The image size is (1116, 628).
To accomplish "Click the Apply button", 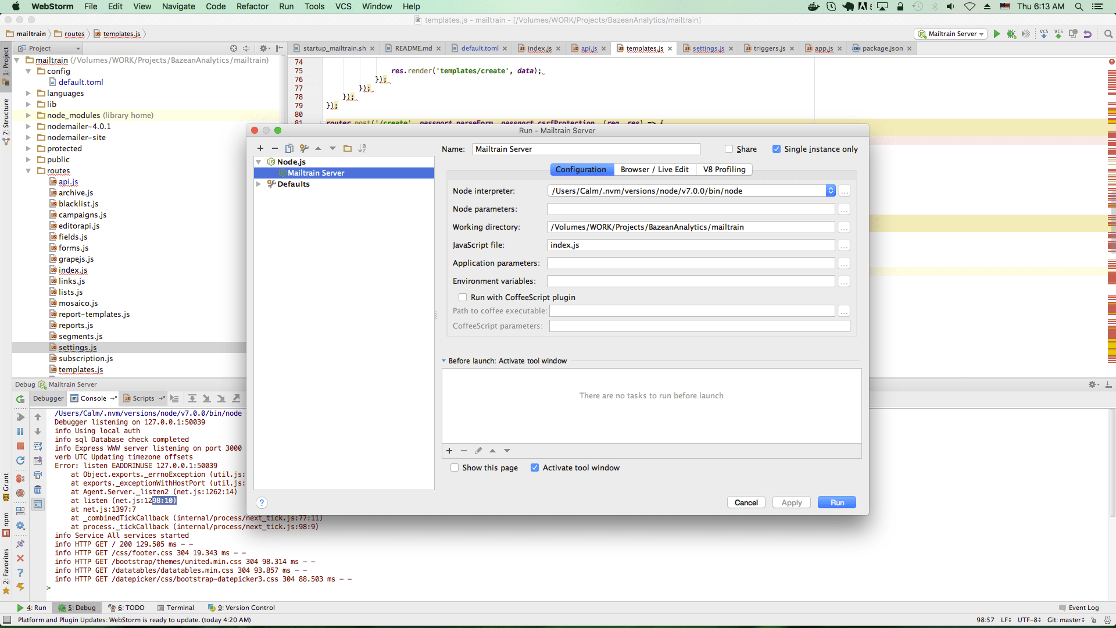I will 791,502.
